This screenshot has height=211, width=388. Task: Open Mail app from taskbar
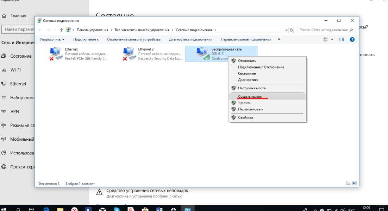click(102, 209)
